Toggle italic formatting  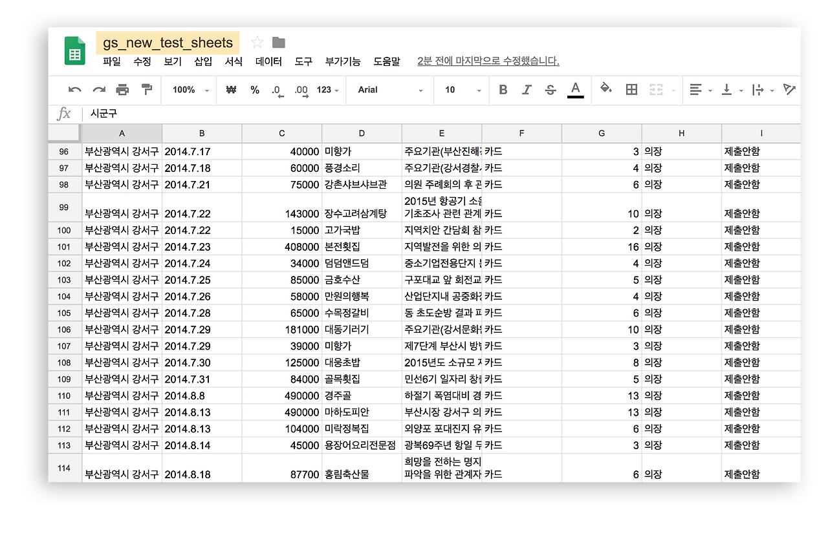pos(527,90)
